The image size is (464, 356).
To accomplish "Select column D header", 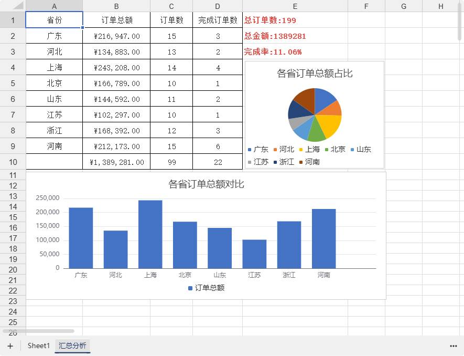I will coord(218,6).
